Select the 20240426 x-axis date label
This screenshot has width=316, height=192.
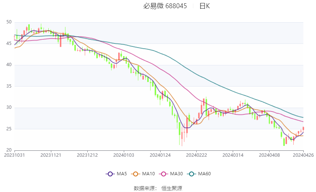303,155
